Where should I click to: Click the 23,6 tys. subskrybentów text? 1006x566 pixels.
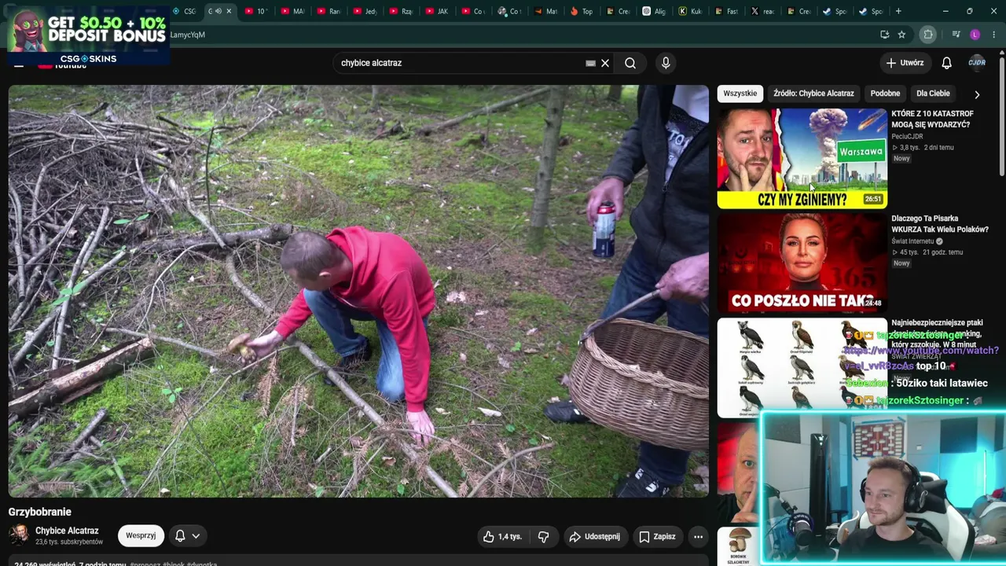69,542
